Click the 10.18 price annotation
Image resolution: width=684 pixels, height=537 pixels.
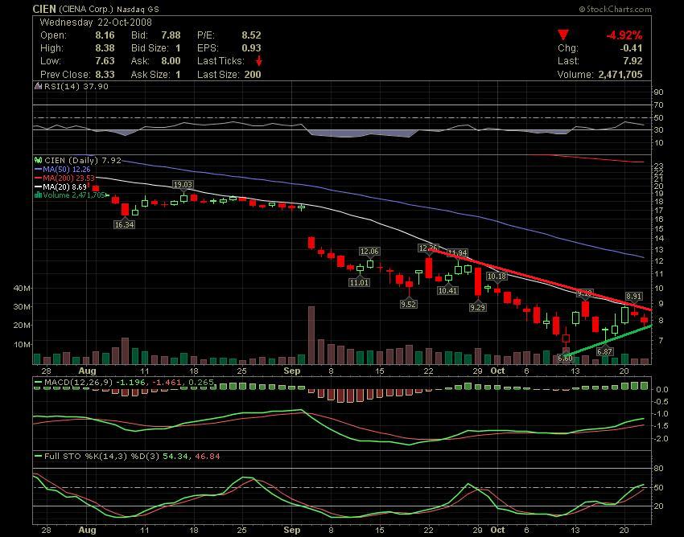497,276
